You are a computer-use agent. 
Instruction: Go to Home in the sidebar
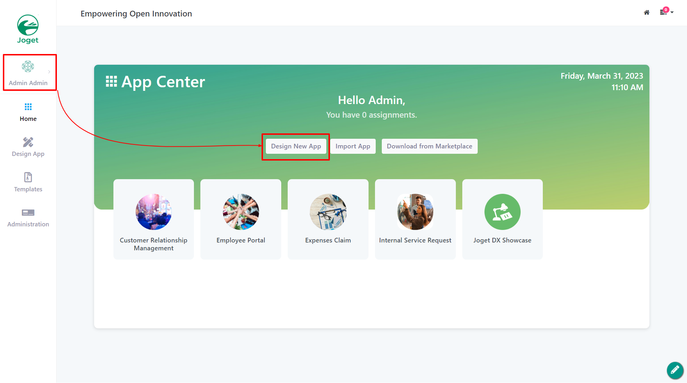coord(28,112)
